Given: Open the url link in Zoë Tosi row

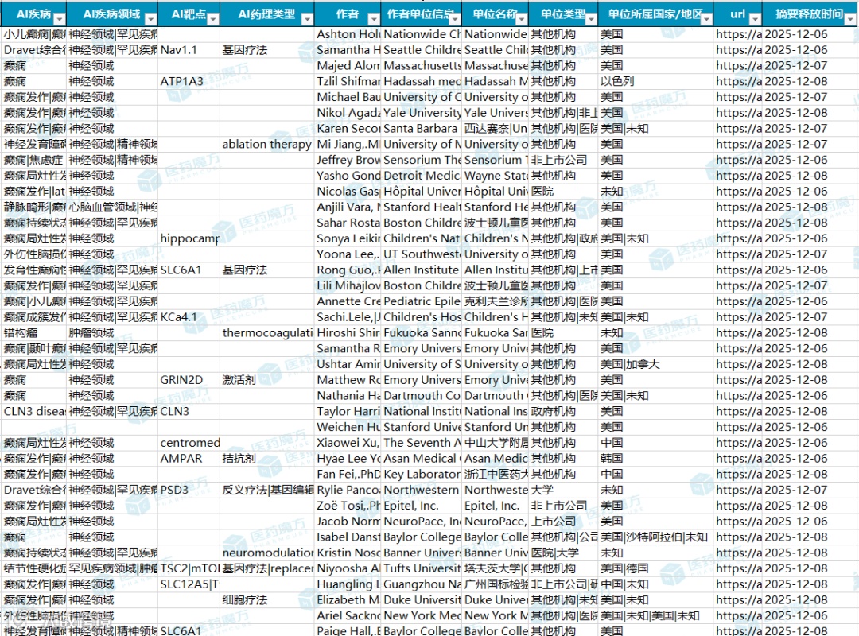Looking at the screenshot, I should point(738,506).
